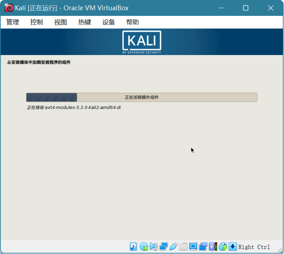Click the keyboard capture arrow icon

233,246
